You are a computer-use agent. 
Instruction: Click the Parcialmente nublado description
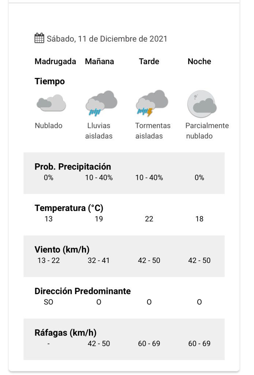pos(207,131)
